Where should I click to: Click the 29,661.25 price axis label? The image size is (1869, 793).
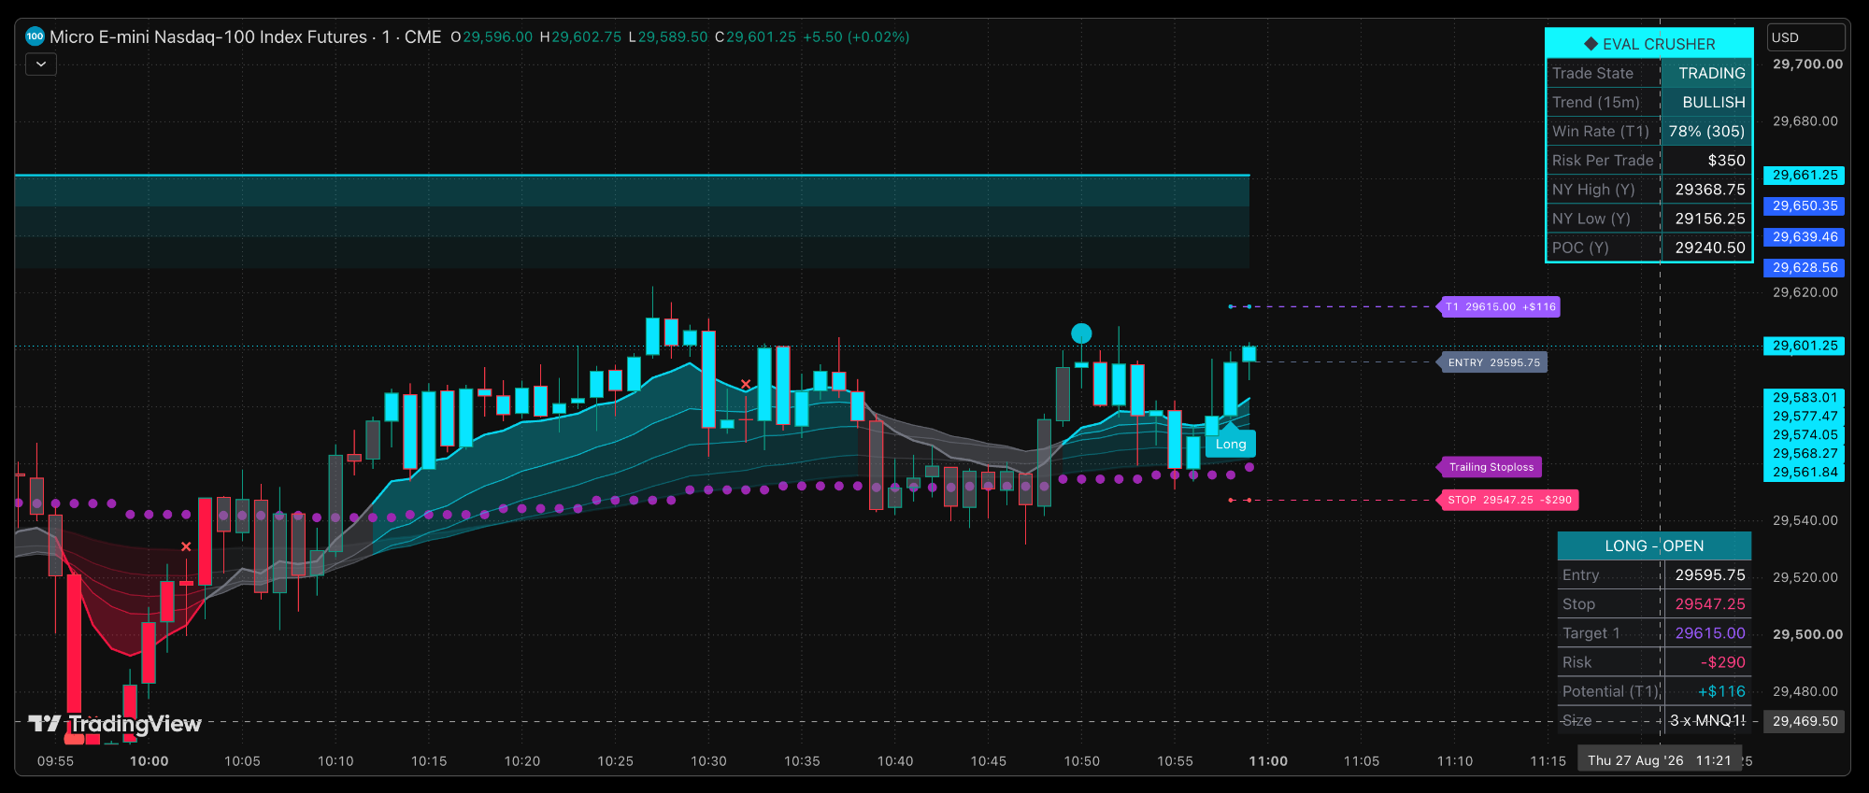click(1804, 175)
